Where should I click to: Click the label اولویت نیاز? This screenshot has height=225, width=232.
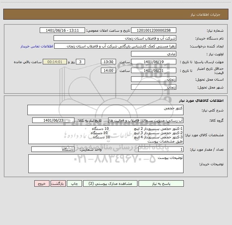[215, 54]
